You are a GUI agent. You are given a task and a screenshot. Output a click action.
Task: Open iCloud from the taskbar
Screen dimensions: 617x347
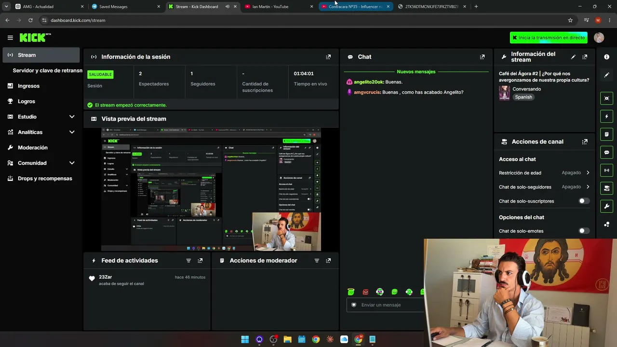tap(344, 339)
